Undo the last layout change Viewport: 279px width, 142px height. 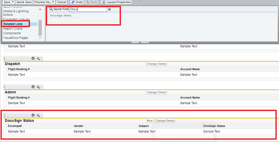pyautogui.click(x=77, y=2)
